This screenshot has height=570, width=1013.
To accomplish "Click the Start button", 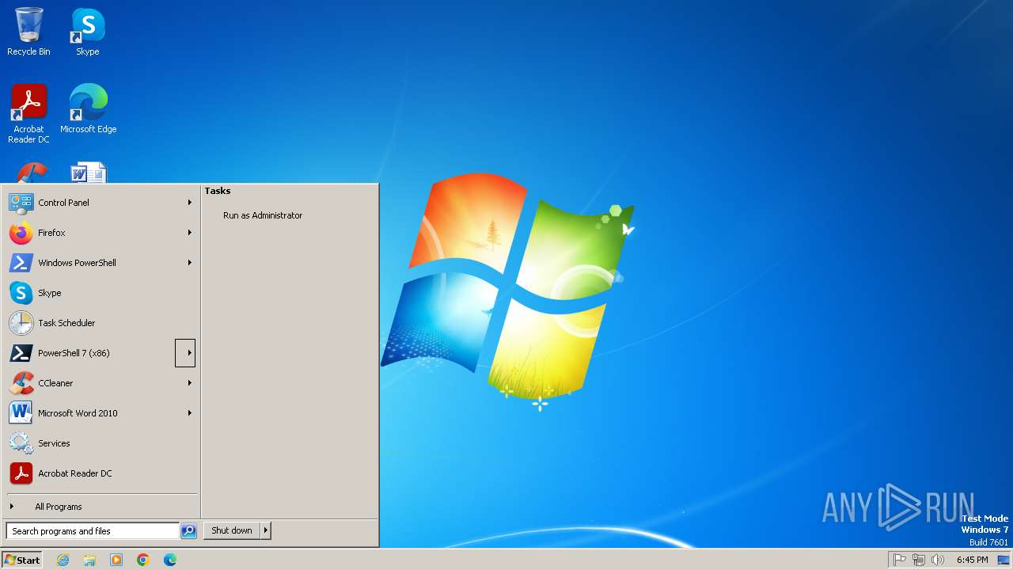I will tap(22, 560).
